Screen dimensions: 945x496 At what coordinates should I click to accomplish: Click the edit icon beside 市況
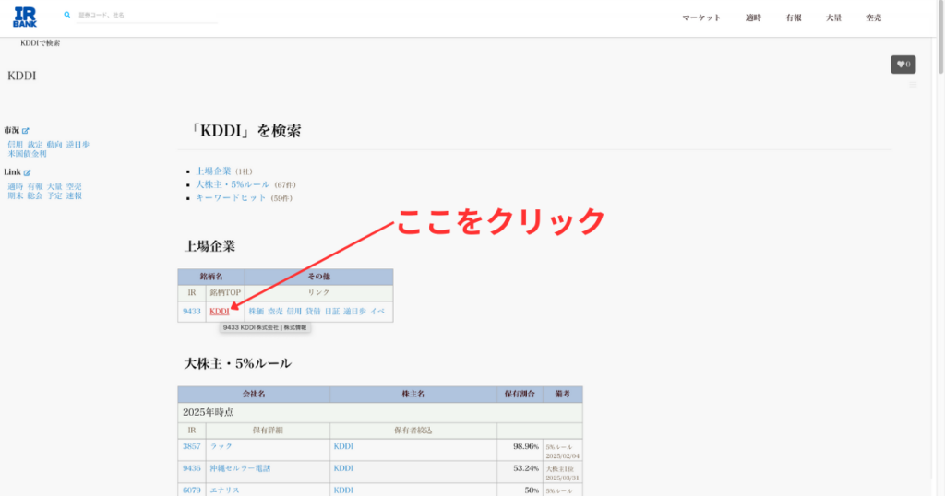point(25,131)
